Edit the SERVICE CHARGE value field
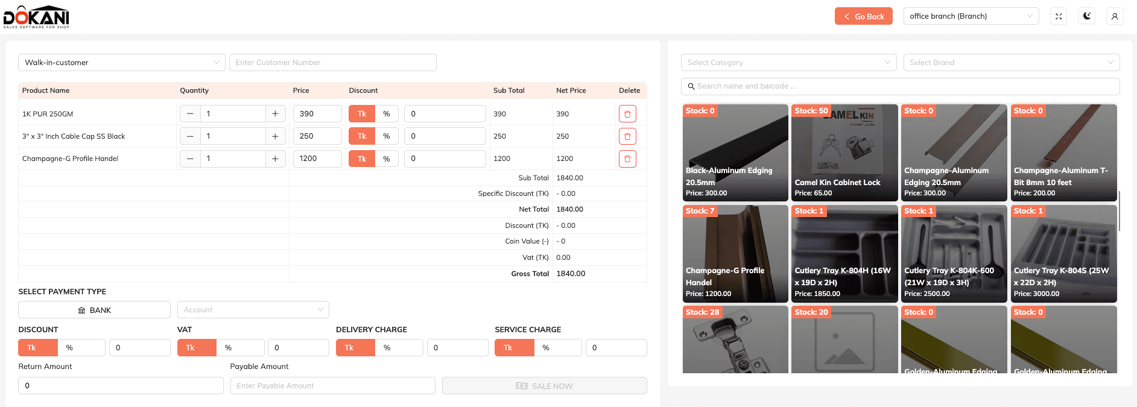 tap(616, 348)
